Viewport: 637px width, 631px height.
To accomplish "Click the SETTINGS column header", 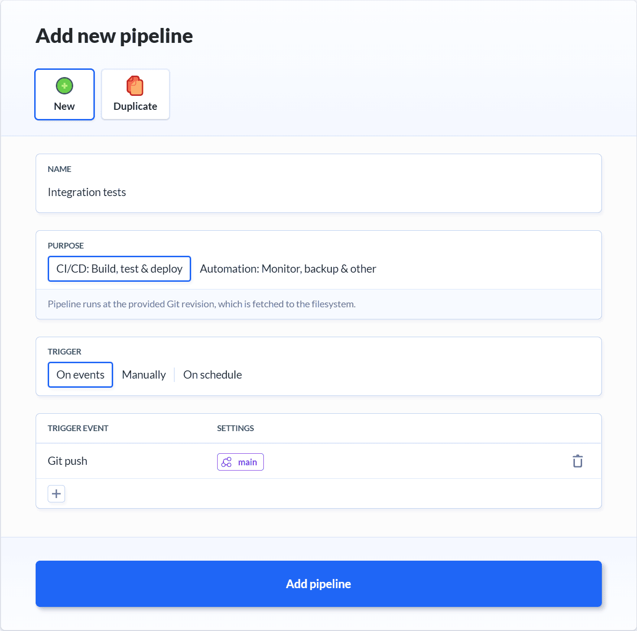I will click(x=235, y=428).
